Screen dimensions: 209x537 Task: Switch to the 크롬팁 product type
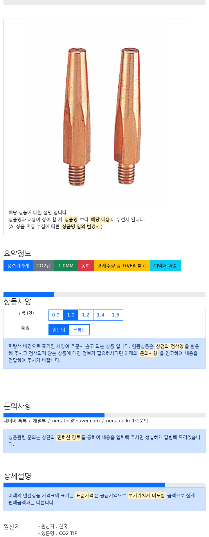[79, 330]
